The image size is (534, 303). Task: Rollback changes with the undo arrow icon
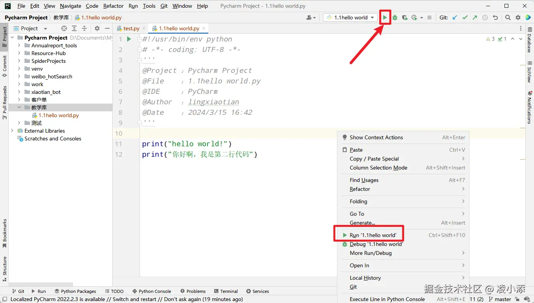click(495, 17)
